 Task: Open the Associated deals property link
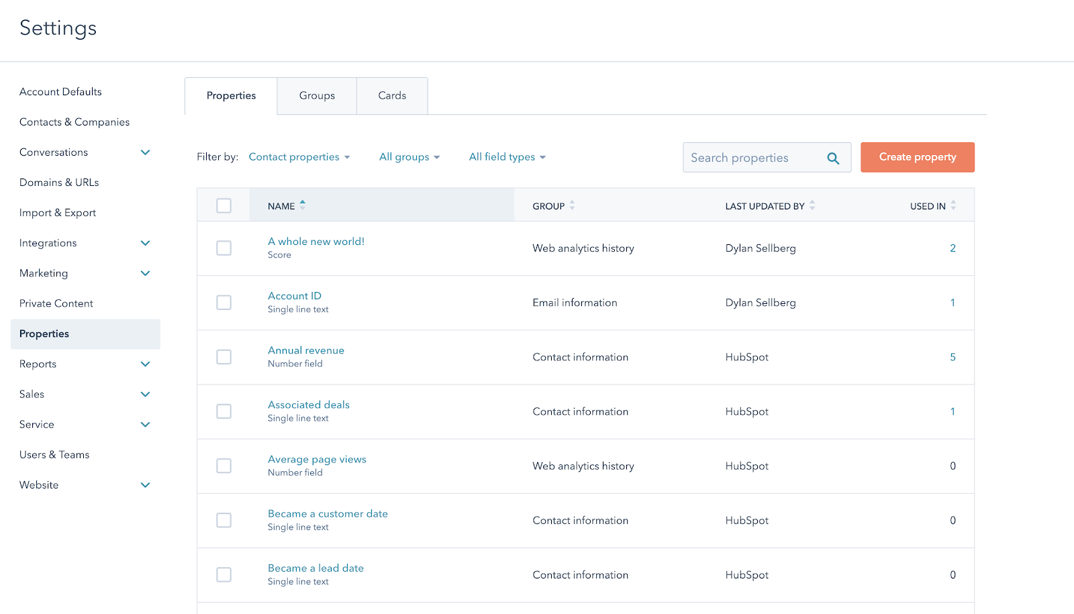tap(308, 405)
